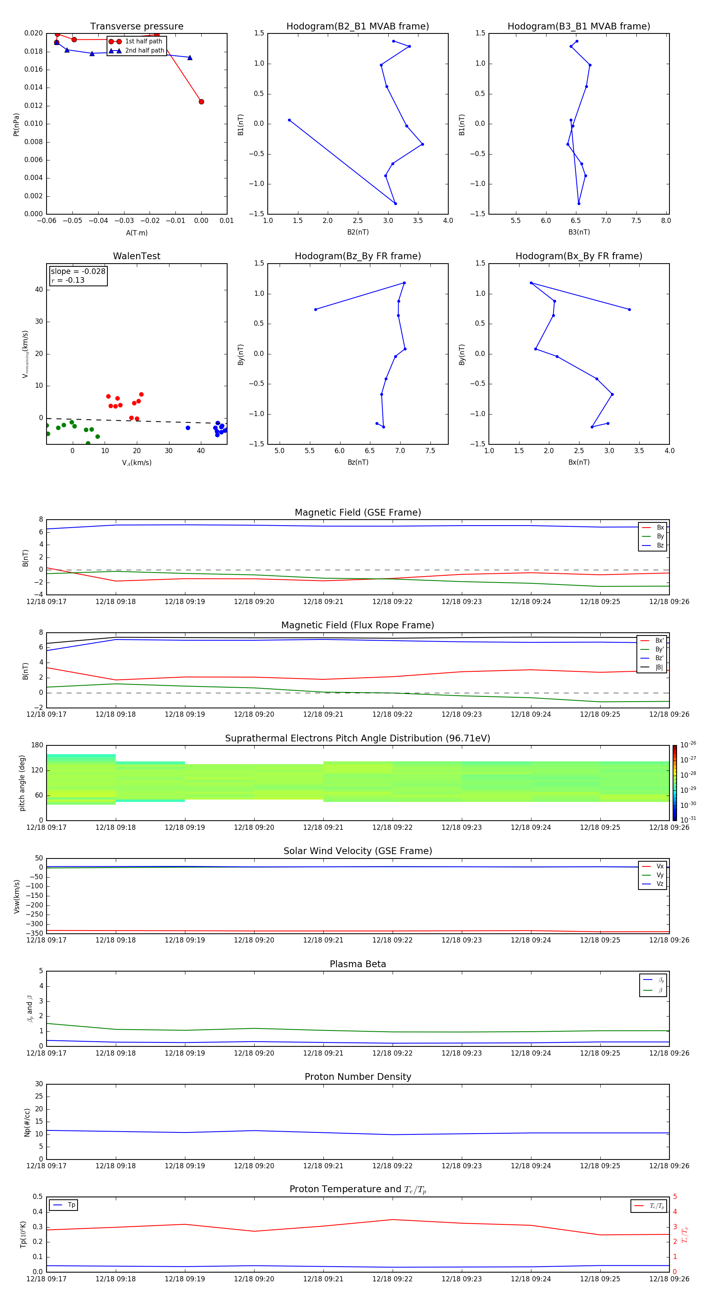Click the 'A(T·m)' x-axis label
This screenshot has height=1314, width=716.
136,233
